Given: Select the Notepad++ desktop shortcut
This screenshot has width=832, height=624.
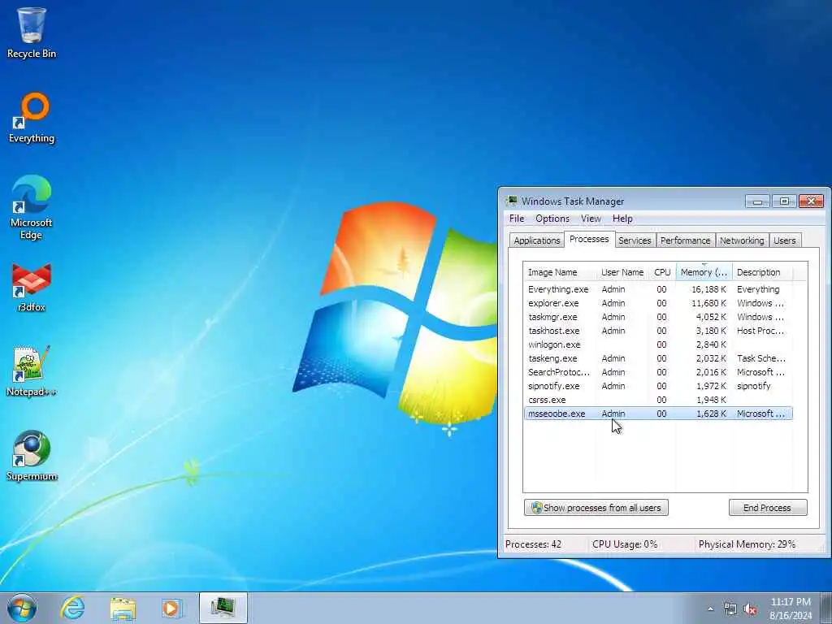Looking at the screenshot, I should [32, 371].
